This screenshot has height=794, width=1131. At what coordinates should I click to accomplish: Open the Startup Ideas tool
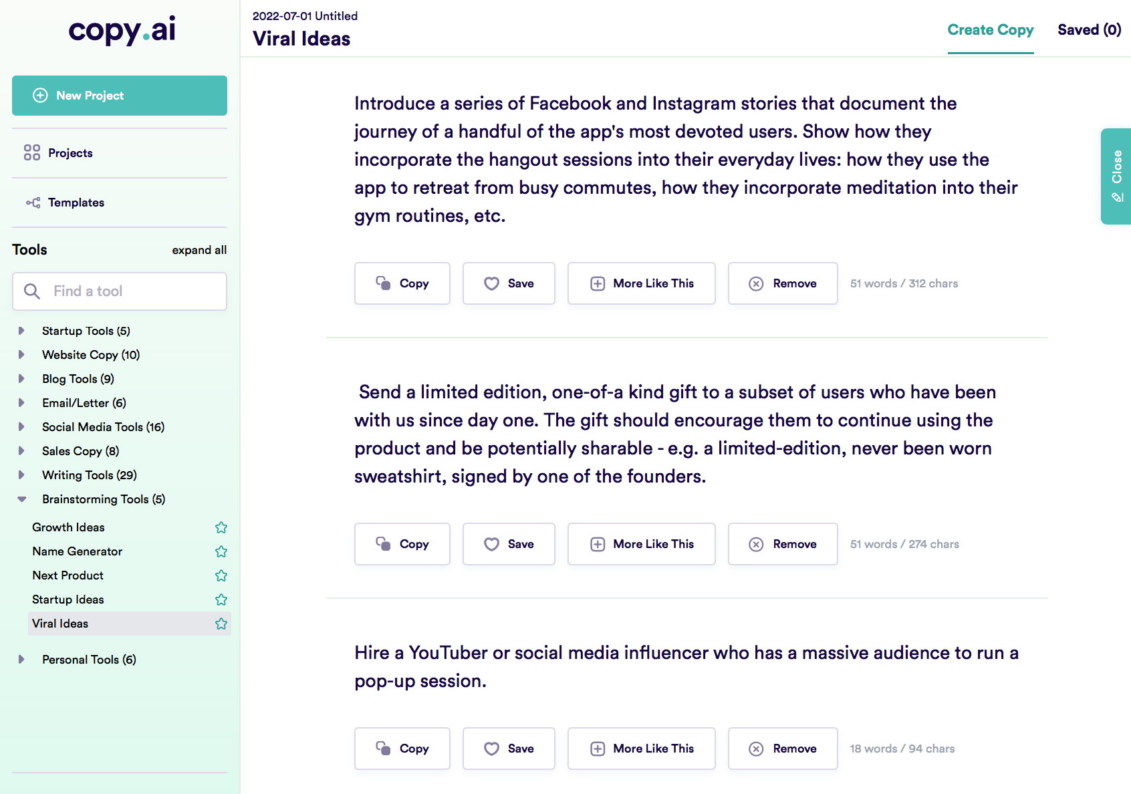68,600
